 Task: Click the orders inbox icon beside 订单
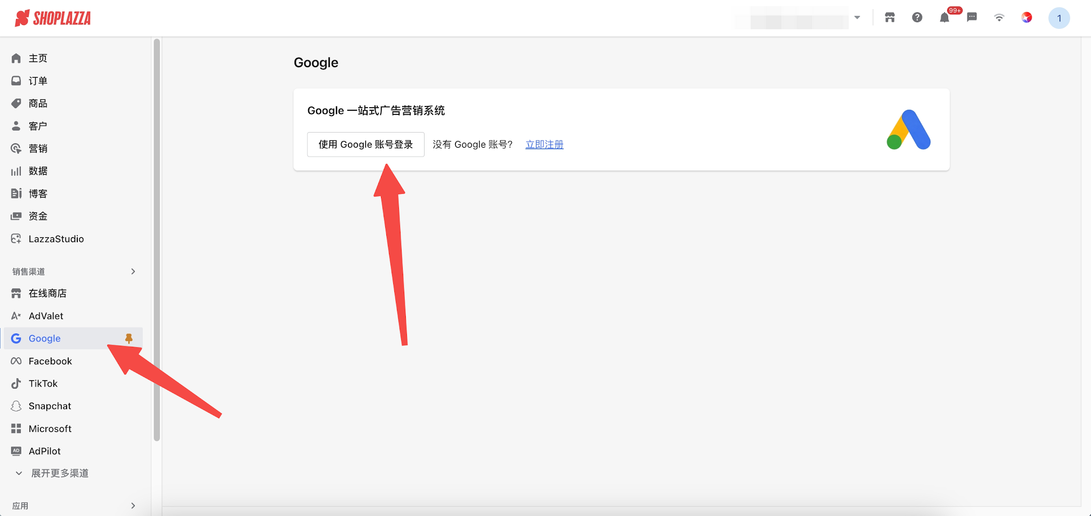(16, 80)
